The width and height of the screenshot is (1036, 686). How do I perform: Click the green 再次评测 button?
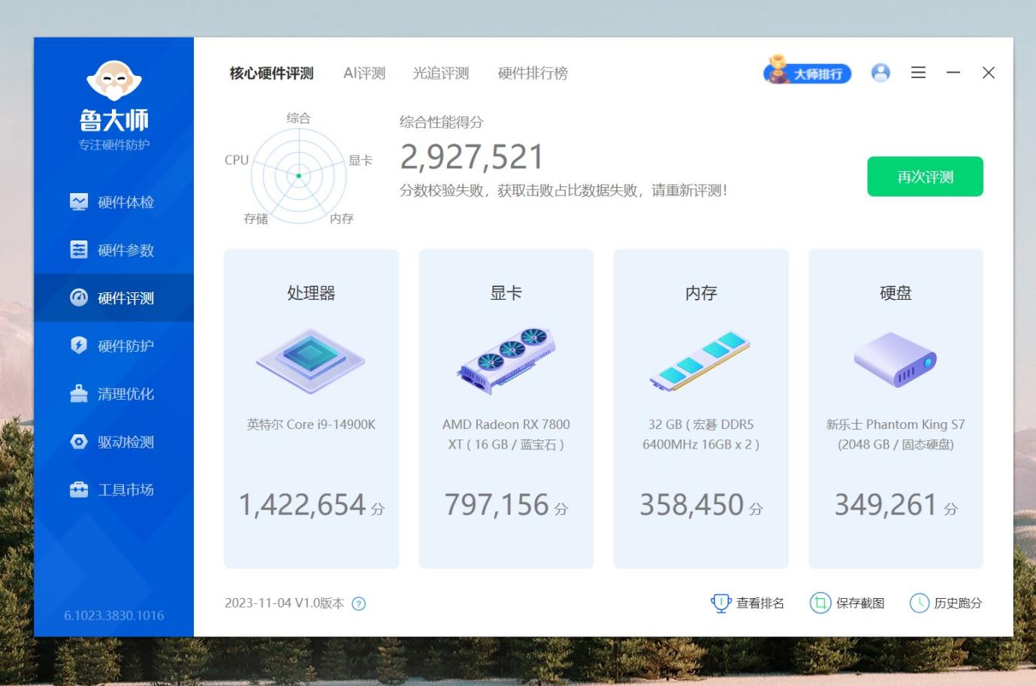point(925,177)
